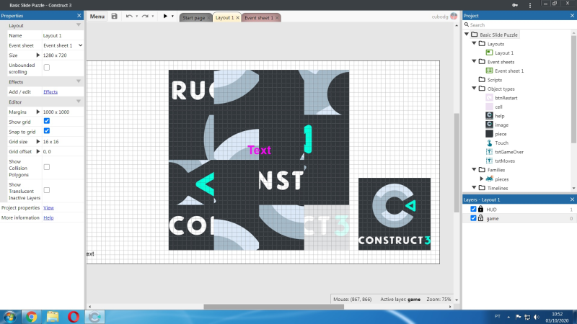
Task: Collapse the Effects properties section
Action: [79, 81]
